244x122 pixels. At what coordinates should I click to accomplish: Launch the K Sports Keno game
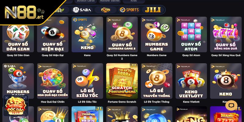(87, 34)
